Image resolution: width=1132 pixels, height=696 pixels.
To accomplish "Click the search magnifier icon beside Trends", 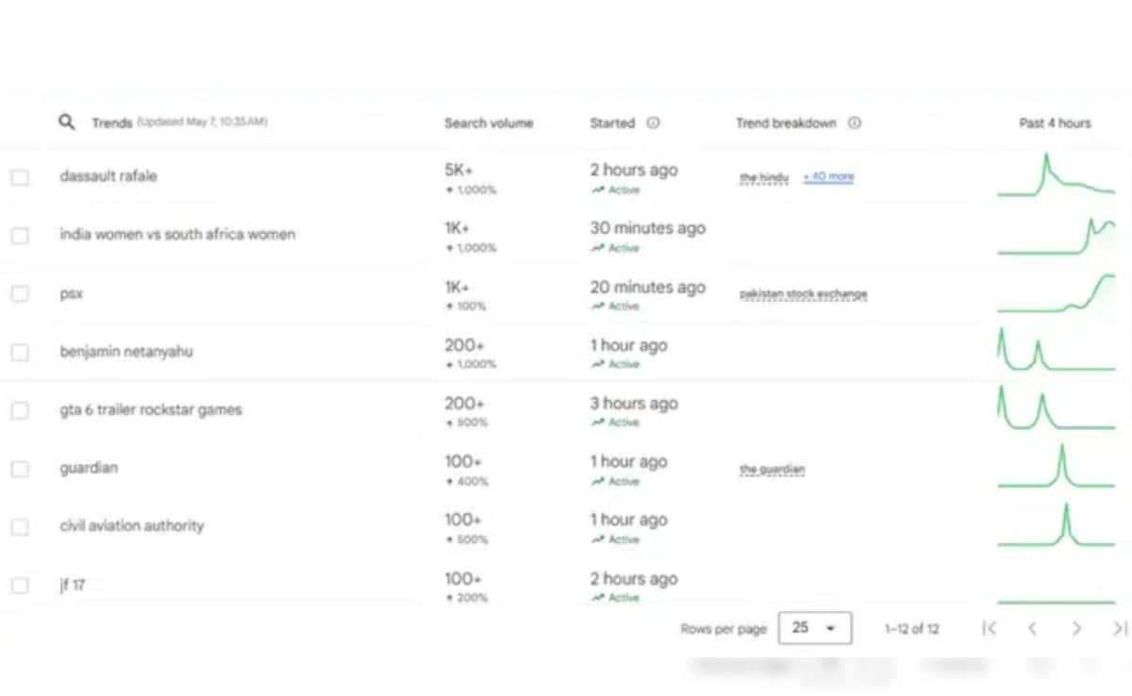I will coord(66,123).
